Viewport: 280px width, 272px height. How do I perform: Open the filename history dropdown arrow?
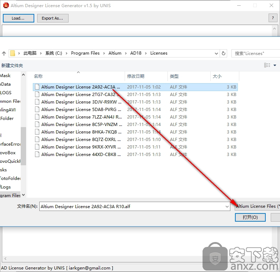click(x=227, y=206)
